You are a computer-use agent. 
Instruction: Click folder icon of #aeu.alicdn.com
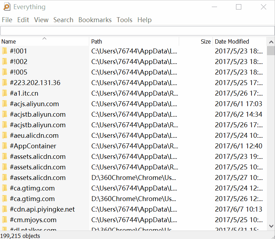click(5, 135)
